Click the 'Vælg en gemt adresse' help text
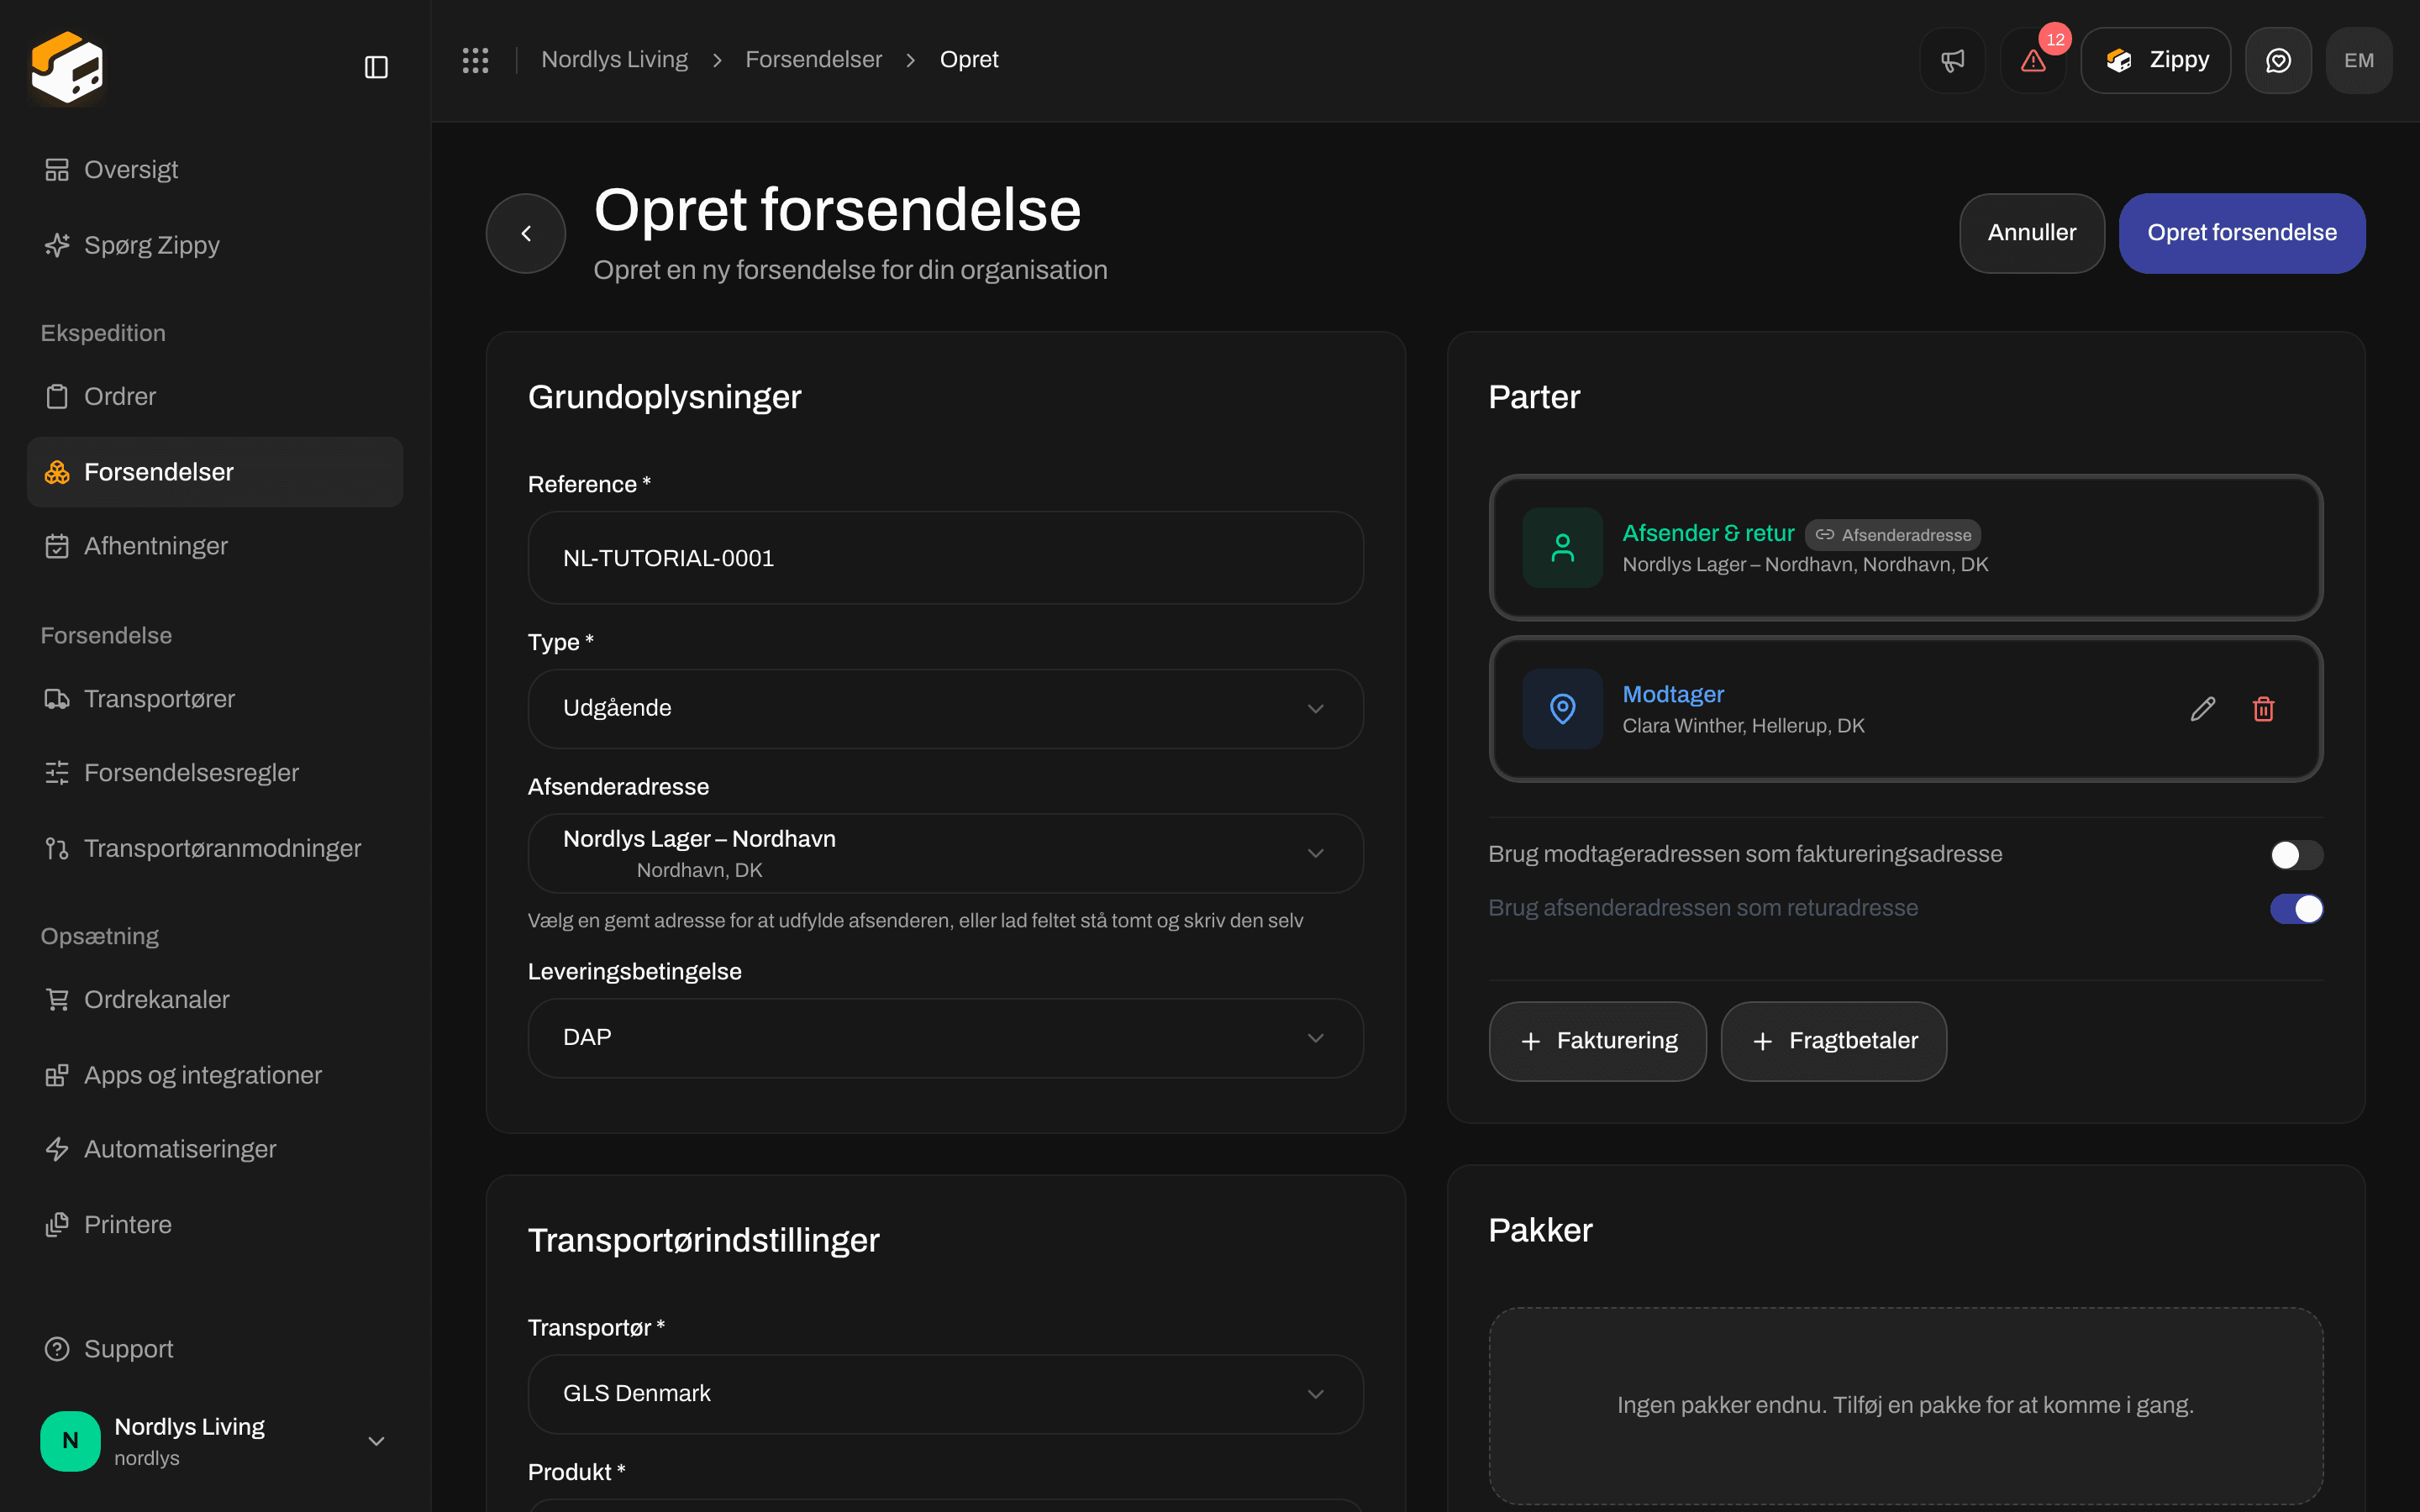 point(915,920)
